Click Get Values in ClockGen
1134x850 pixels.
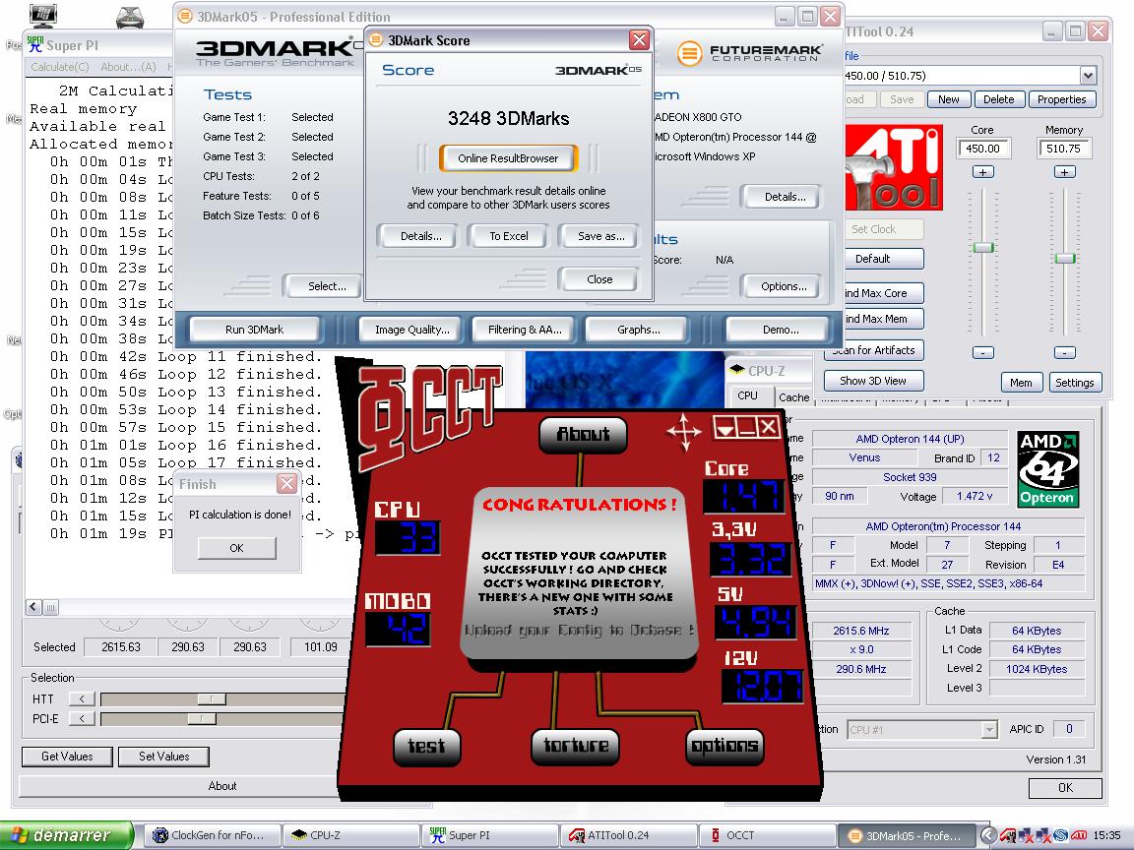click(67, 756)
